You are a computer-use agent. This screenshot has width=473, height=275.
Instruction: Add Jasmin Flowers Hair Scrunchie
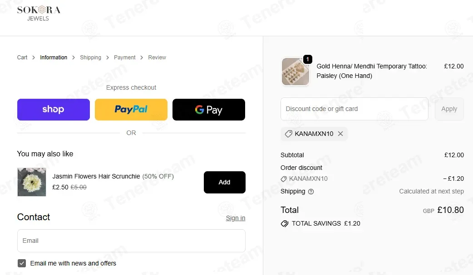tap(224, 182)
